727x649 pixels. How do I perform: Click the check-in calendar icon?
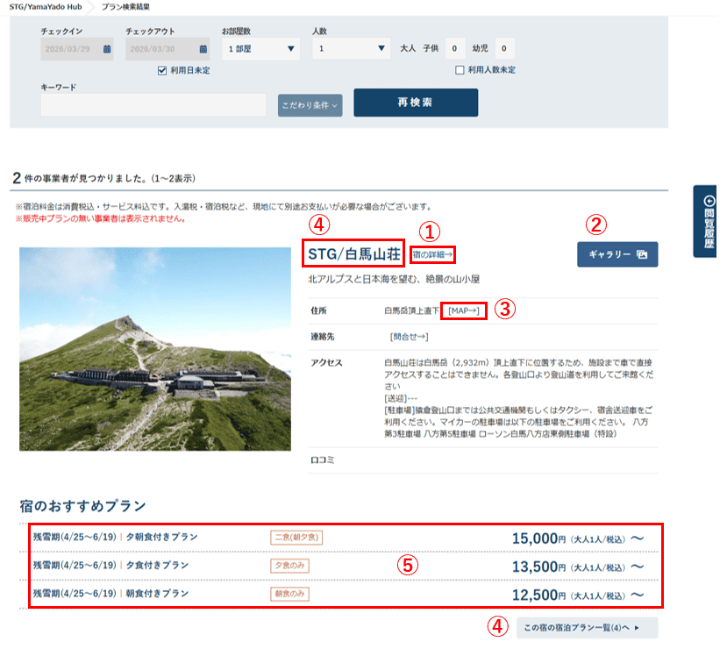coord(107,49)
